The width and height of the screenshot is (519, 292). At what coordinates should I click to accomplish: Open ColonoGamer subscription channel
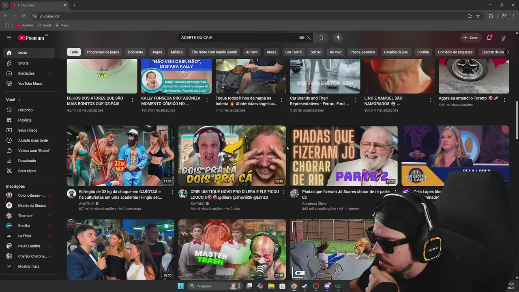pos(28,195)
